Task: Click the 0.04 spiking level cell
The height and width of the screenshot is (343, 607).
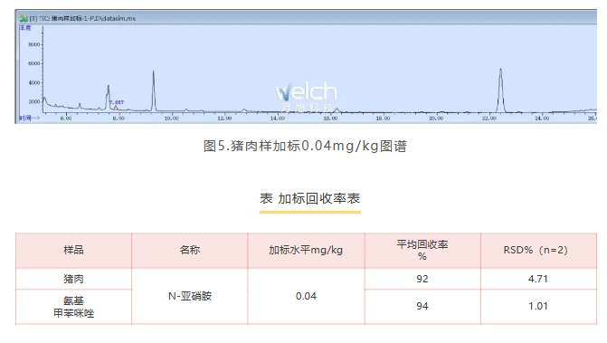Action: [306, 296]
